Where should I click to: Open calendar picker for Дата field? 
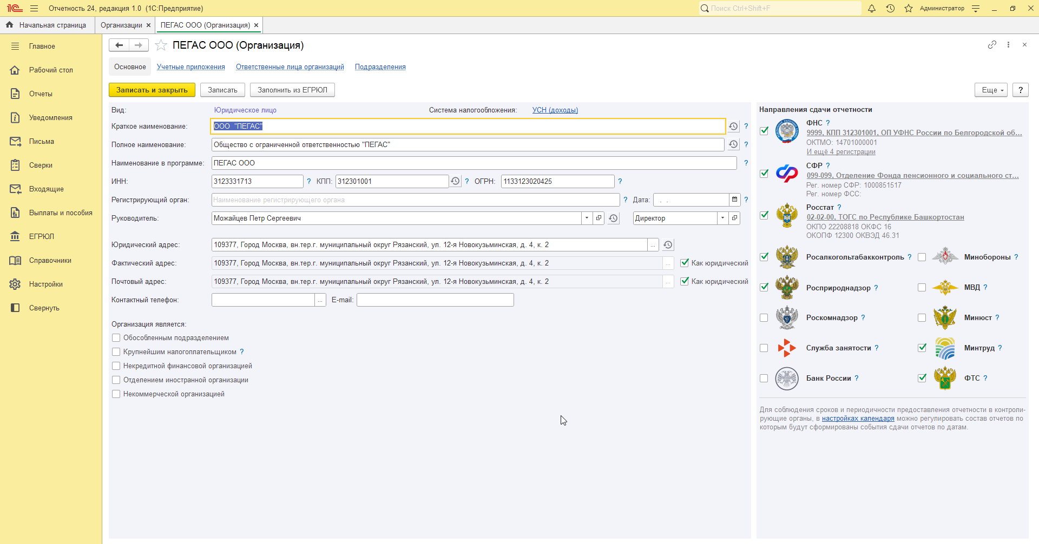734,200
